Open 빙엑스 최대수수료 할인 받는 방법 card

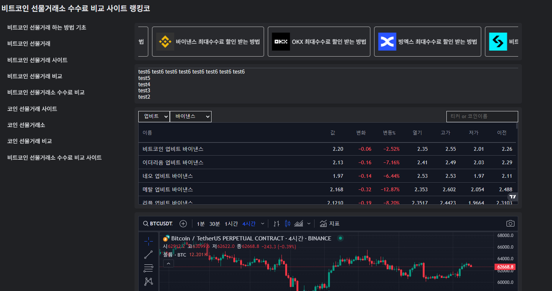pyautogui.click(x=427, y=42)
